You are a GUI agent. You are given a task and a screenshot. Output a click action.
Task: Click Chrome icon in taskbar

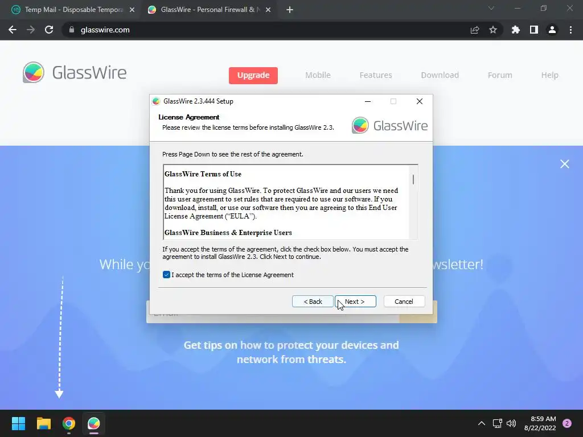coord(69,423)
